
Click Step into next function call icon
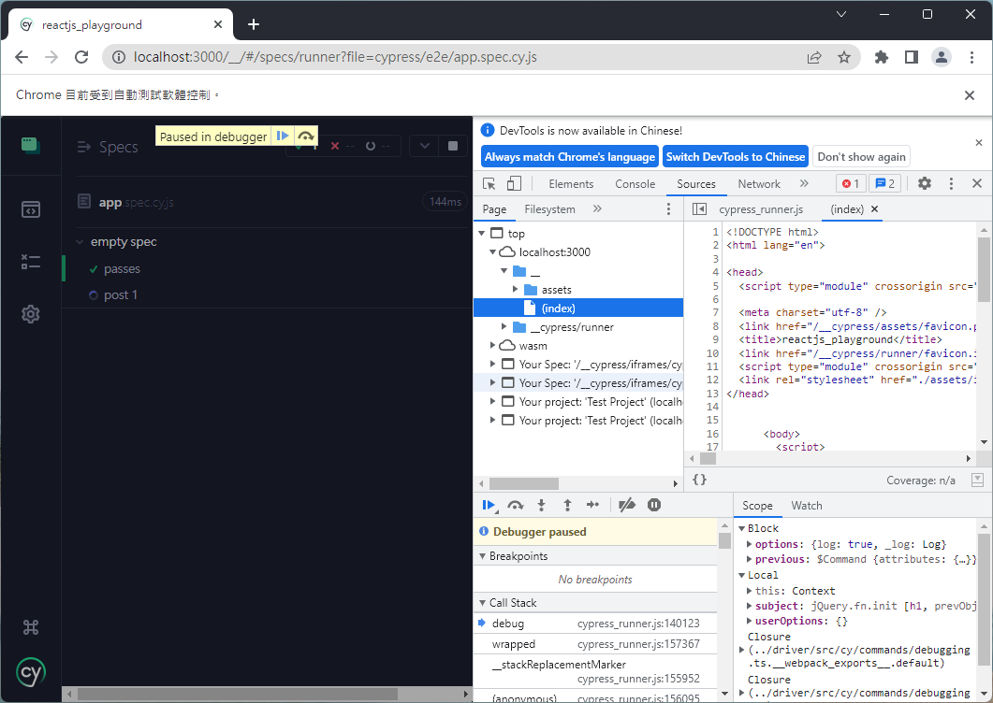pos(541,505)
